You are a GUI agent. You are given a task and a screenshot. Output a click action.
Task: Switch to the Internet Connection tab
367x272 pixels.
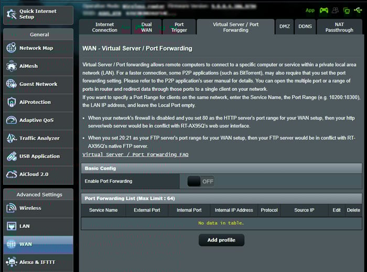coord(105,27)
